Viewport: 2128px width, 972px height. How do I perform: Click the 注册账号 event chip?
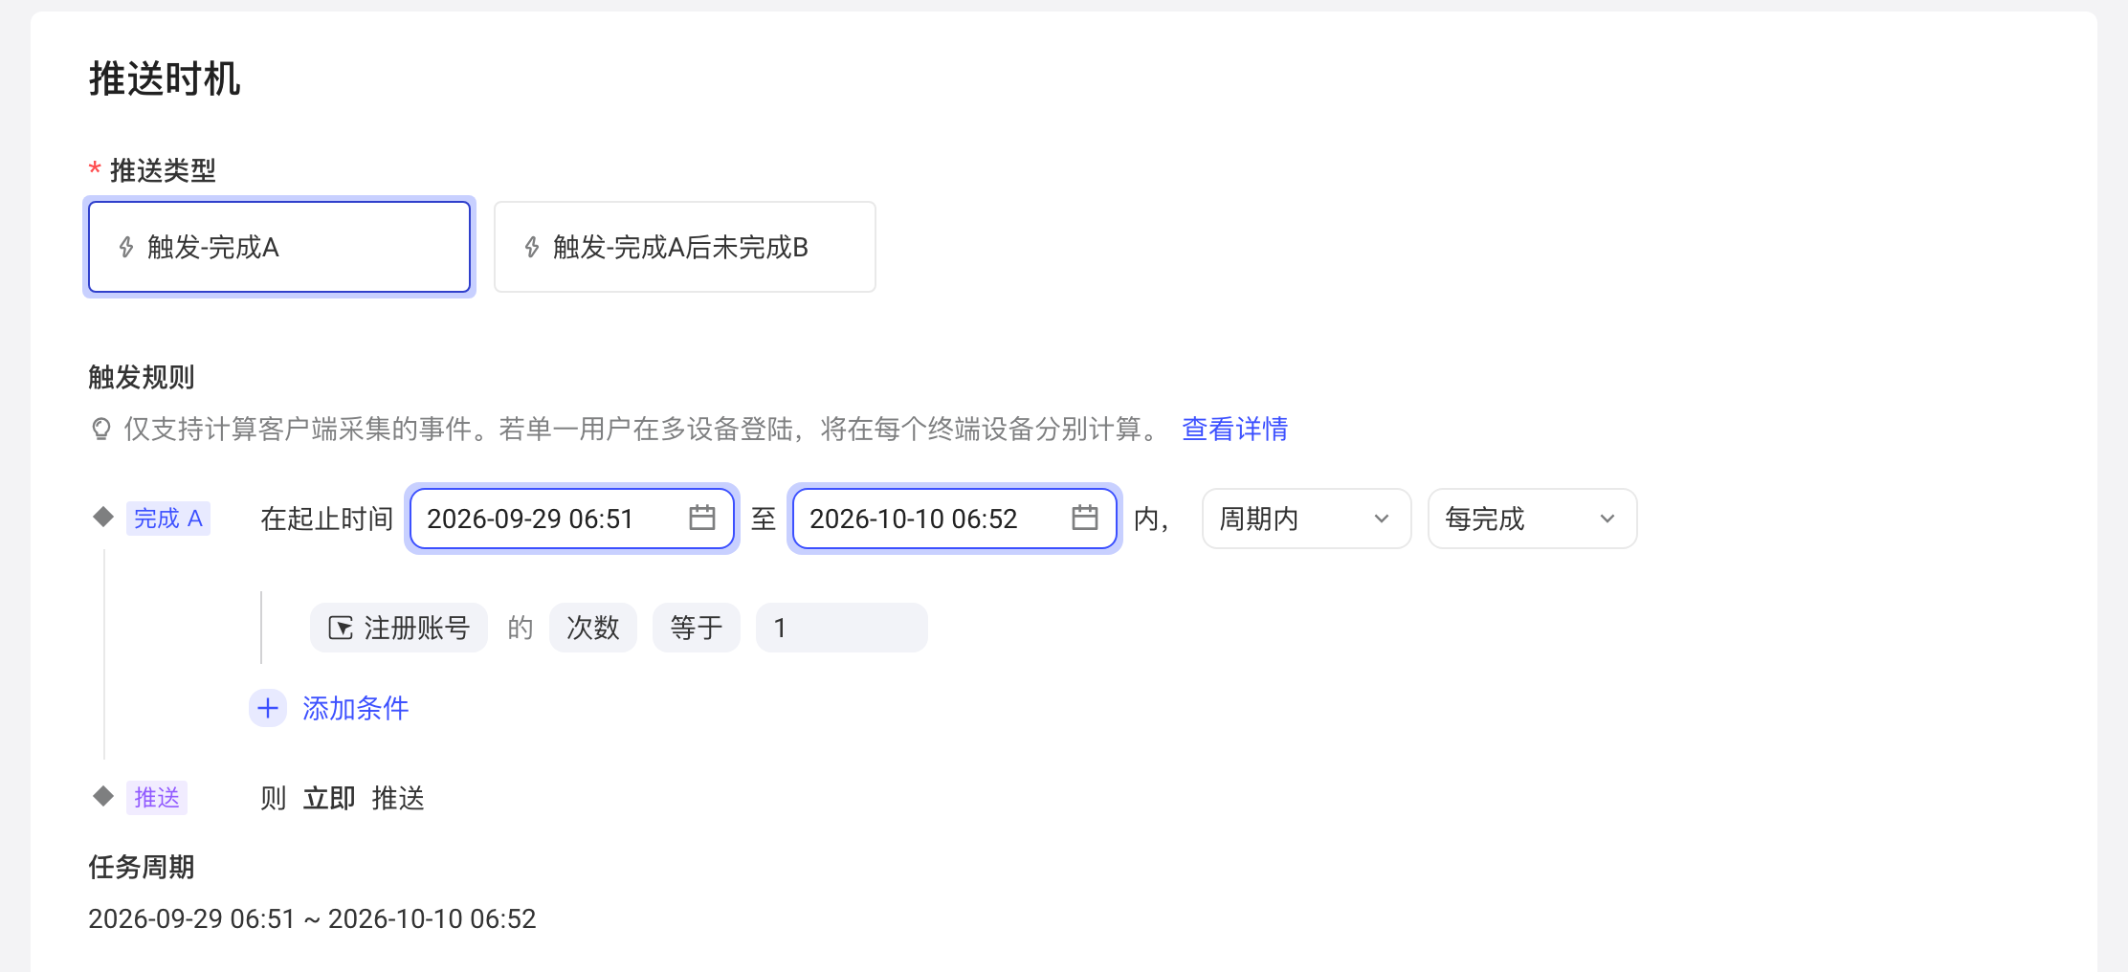[399, 628]
